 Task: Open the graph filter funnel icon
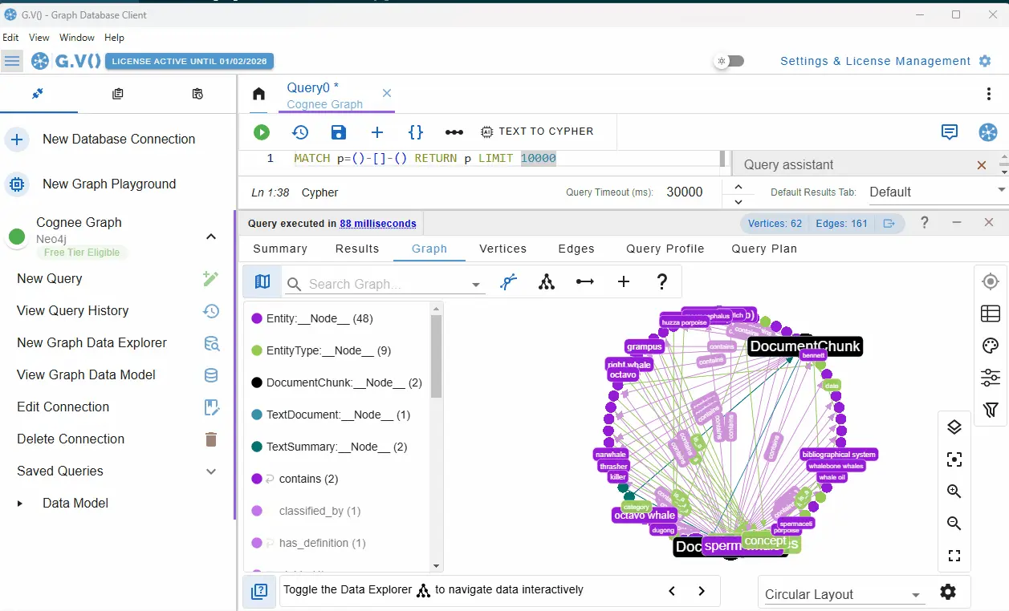pyautogui.click(x=991, y=410)
